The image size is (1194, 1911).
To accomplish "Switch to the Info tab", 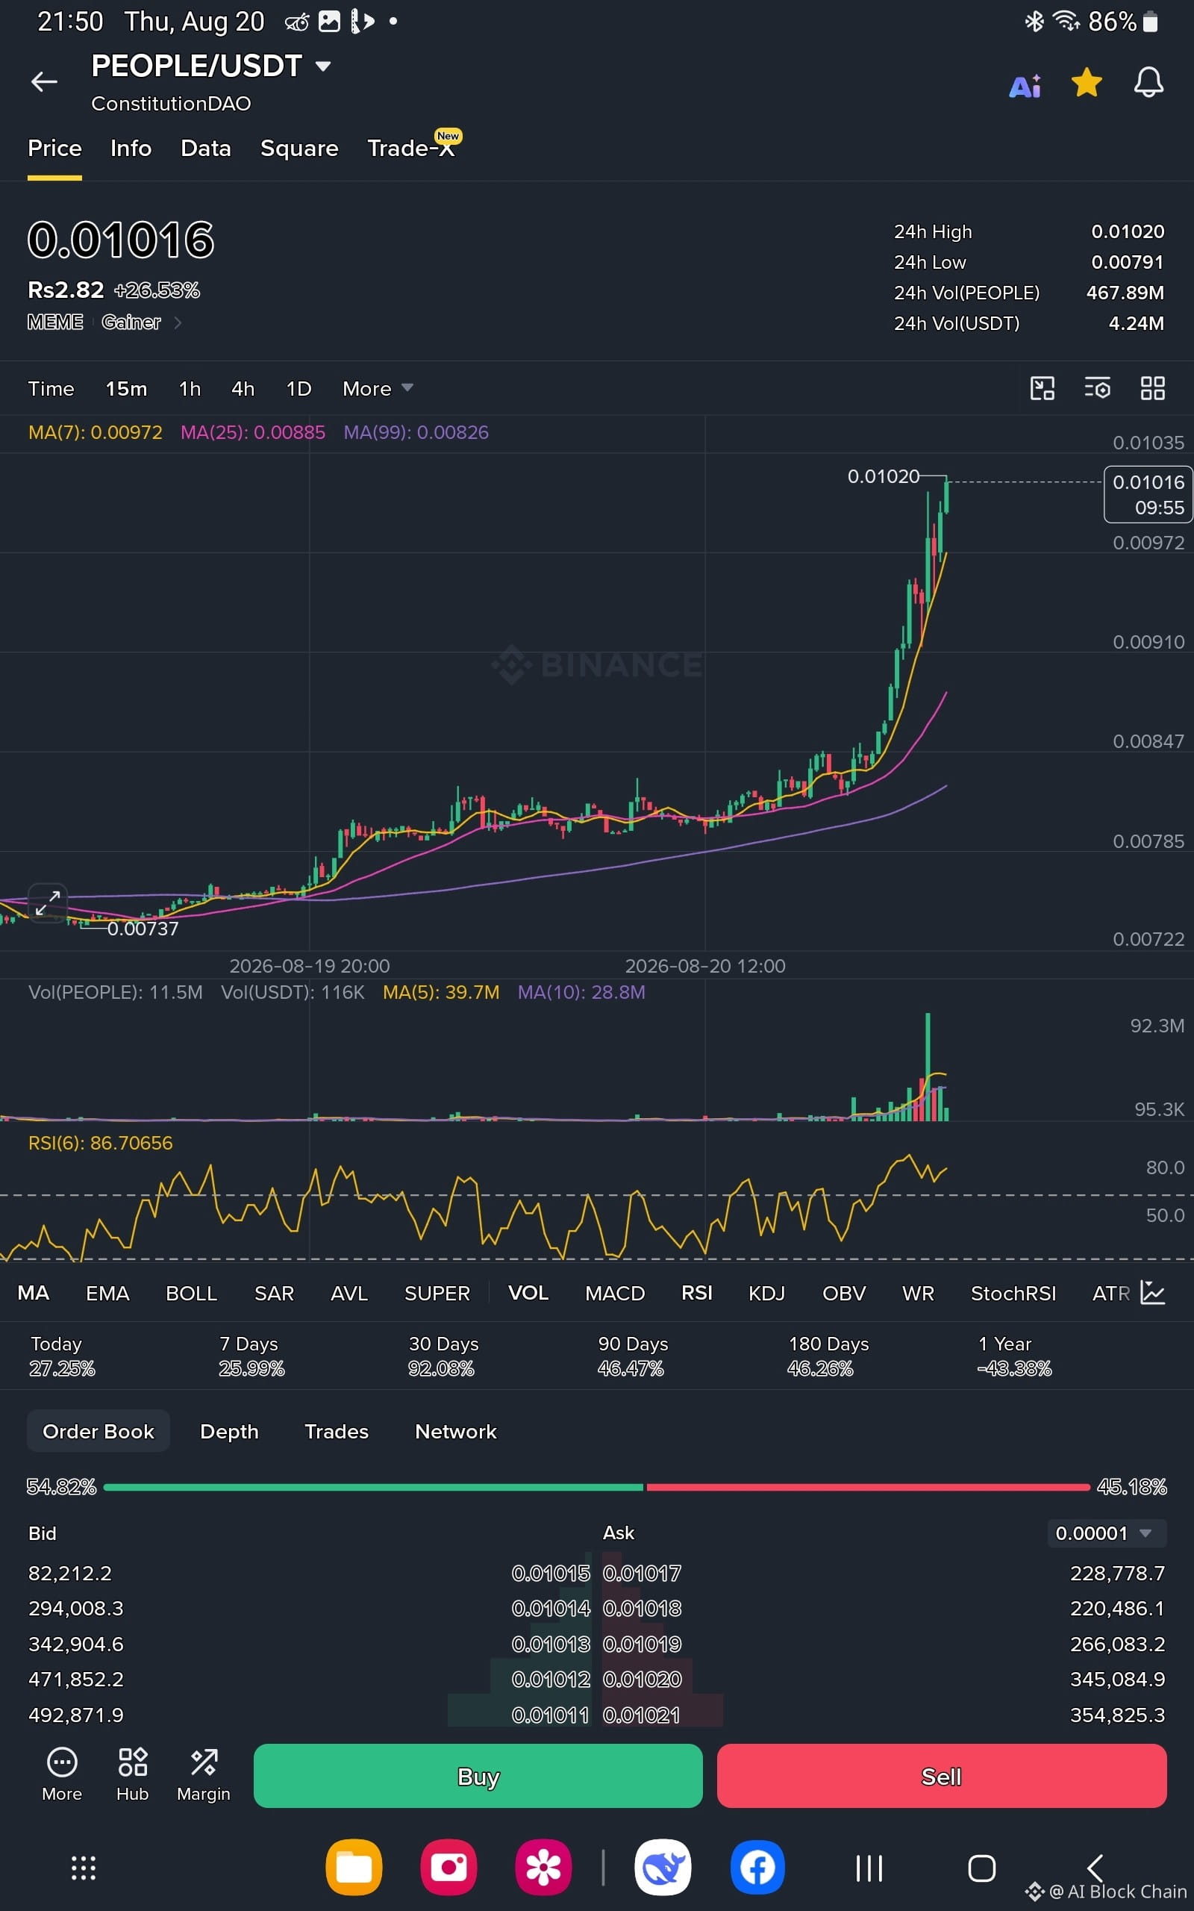I will [131, 149].
